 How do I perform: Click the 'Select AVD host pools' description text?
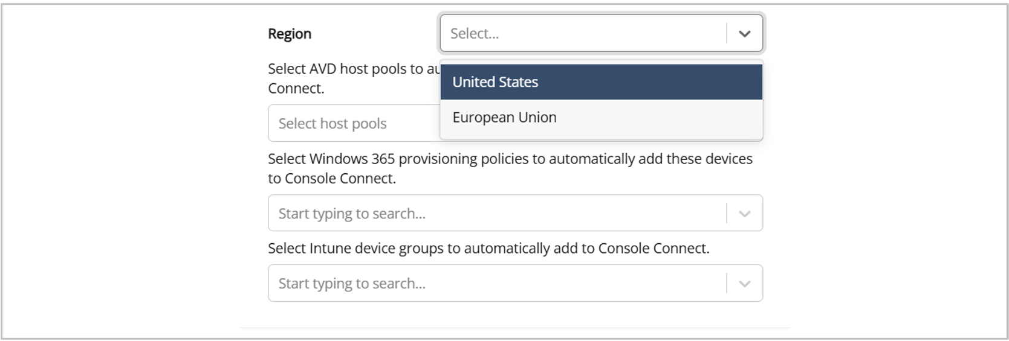tap(354, 69)
